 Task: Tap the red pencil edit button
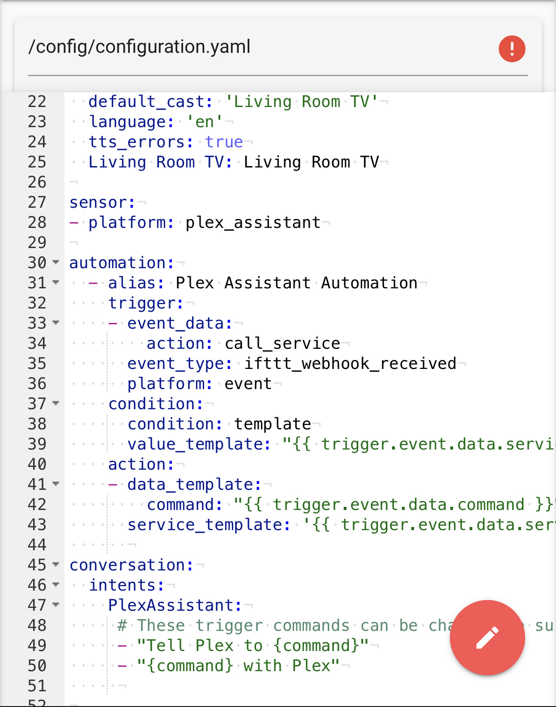487,637
